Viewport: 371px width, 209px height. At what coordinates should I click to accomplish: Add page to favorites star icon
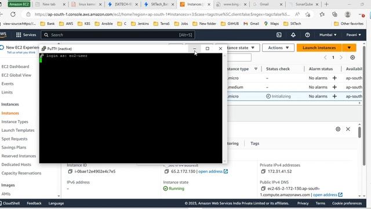[x=308, y=15]
